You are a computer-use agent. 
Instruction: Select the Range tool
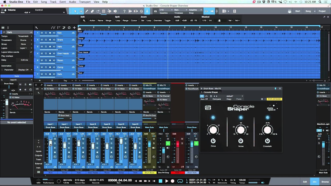tap(81, 11)
